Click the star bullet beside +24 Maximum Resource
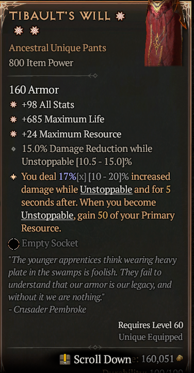194x373 pixels. pos(13,134)
